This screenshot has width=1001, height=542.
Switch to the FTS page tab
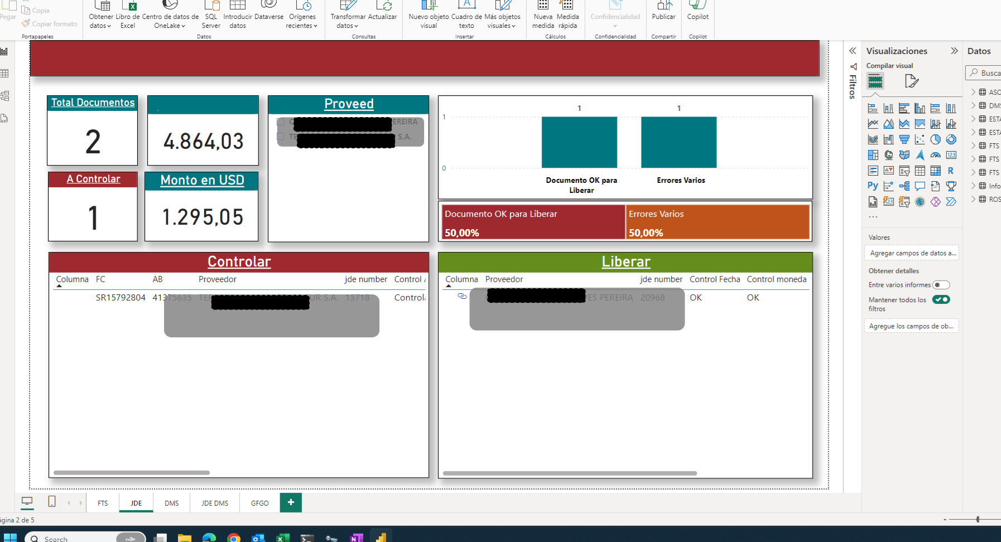pyautogui.click(x=102, y=502)
